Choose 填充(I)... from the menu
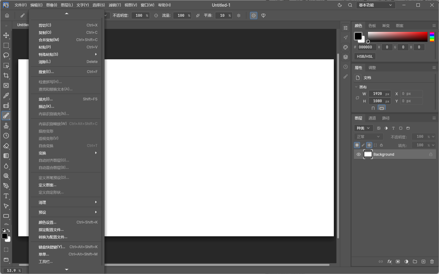This screenshot has height=274, width=439. click(x=66, y=99)
